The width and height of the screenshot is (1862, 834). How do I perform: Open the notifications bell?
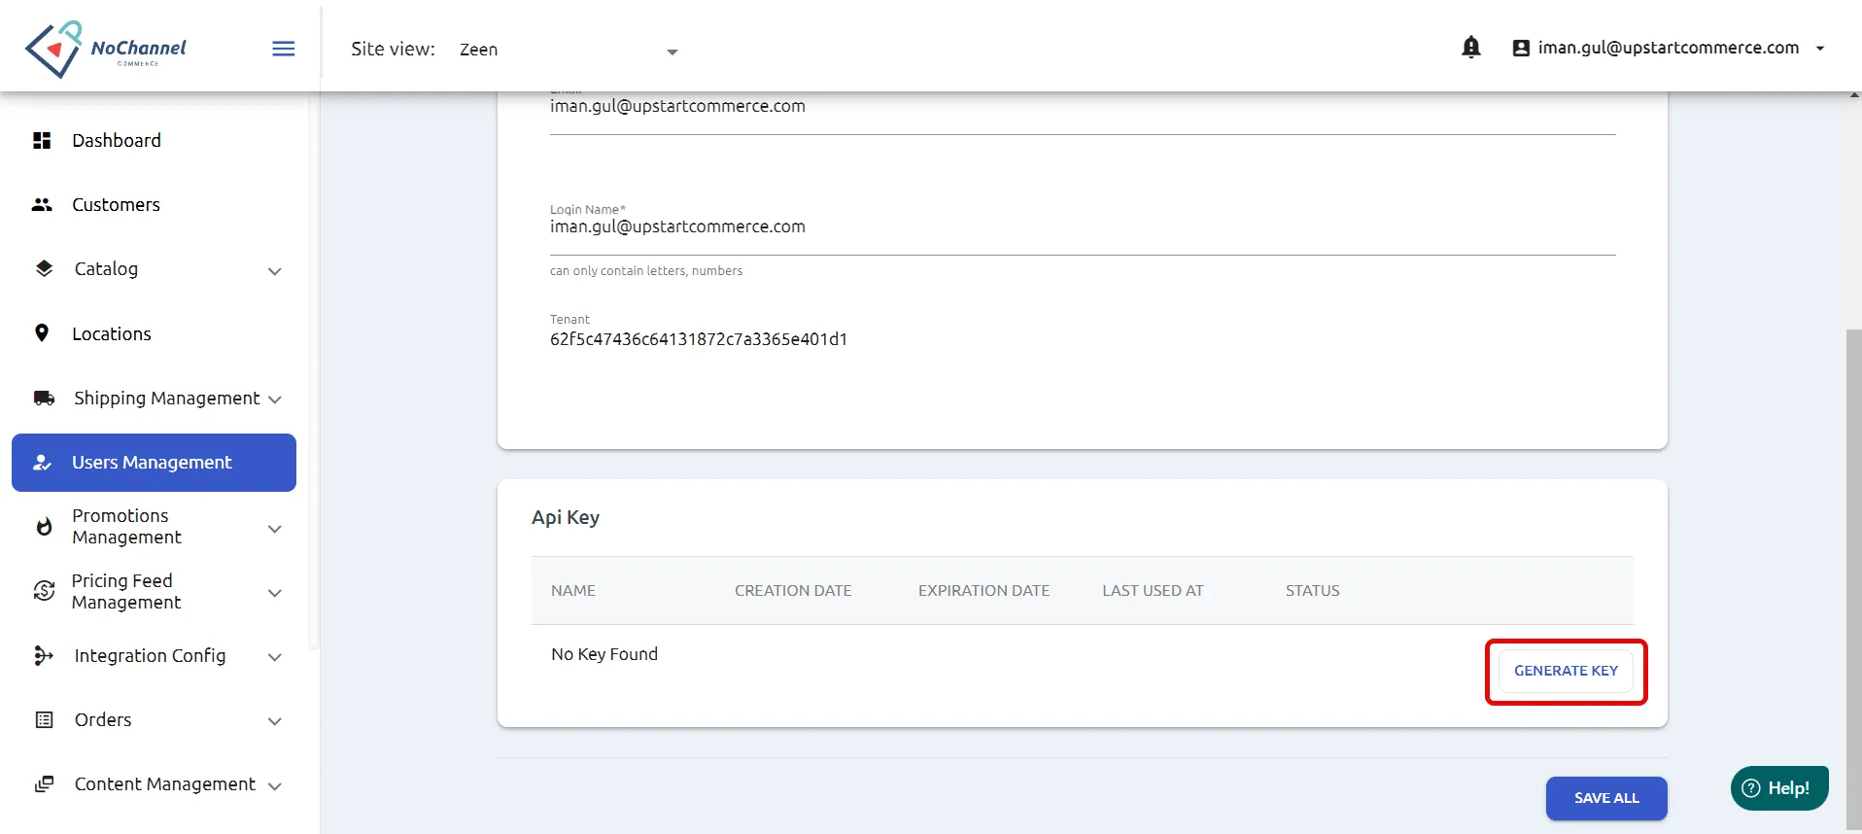pyautogui.click(x=1471, y=48)
